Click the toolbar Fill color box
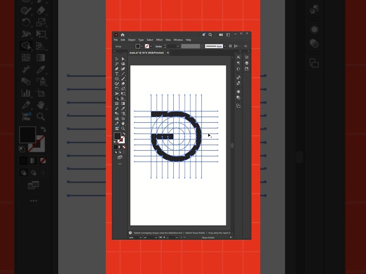Screen dimensions: 366x274 coord(117,136)
